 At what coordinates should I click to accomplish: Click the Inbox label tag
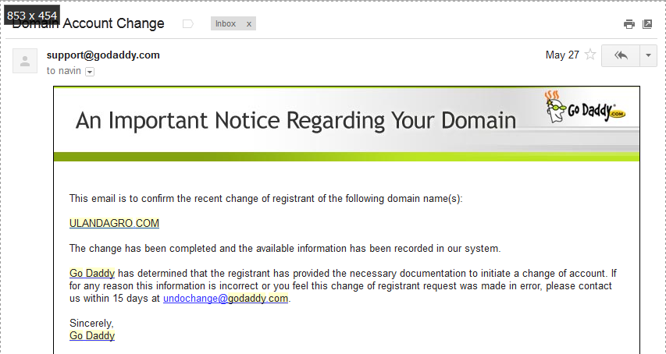pyautogui.click(x=226, y=24)
